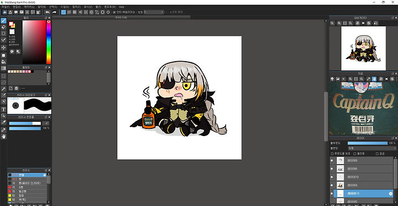Open the Window menu
Image resolution: width=398 pixels, height=206 pixels.
pyautogui.click(x=110, y=7)
